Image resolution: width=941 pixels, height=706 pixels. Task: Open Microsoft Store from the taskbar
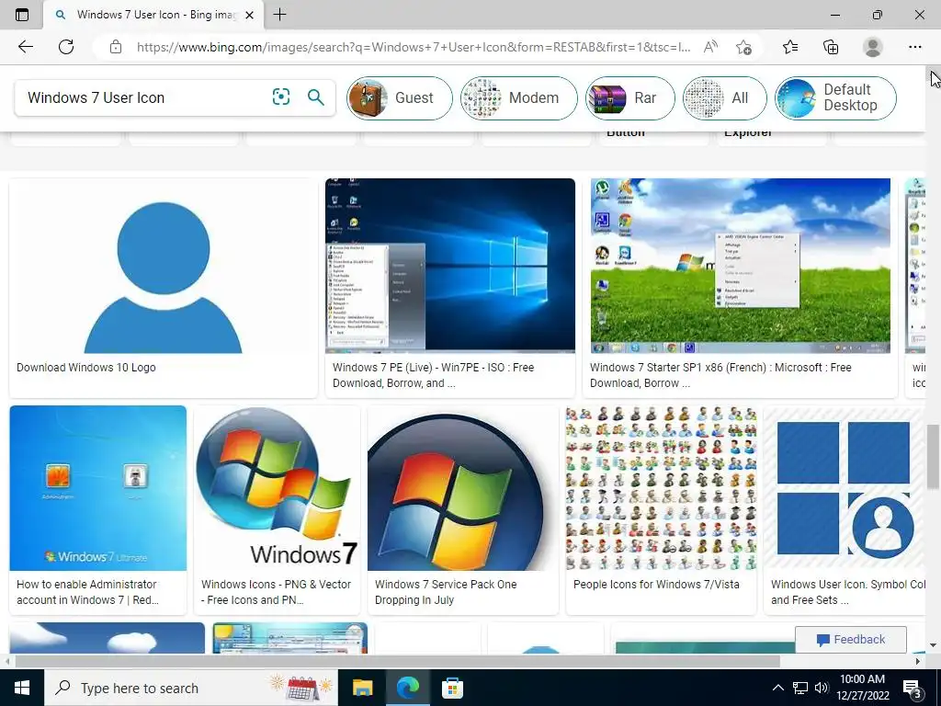(452, 688)
